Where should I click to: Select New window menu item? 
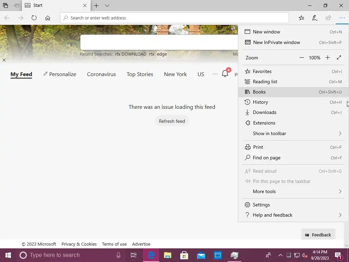(x=293, y=32)
